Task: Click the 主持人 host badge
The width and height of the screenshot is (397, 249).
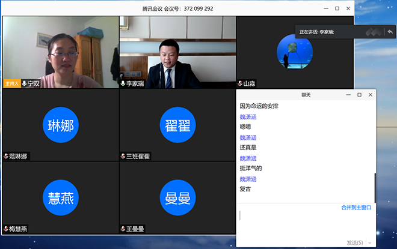Action: click(x=12, y=83)
